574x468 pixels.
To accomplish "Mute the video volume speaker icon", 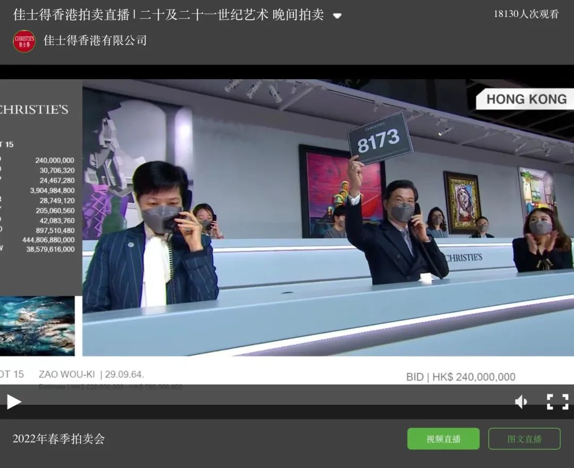I will click(520, 402).
